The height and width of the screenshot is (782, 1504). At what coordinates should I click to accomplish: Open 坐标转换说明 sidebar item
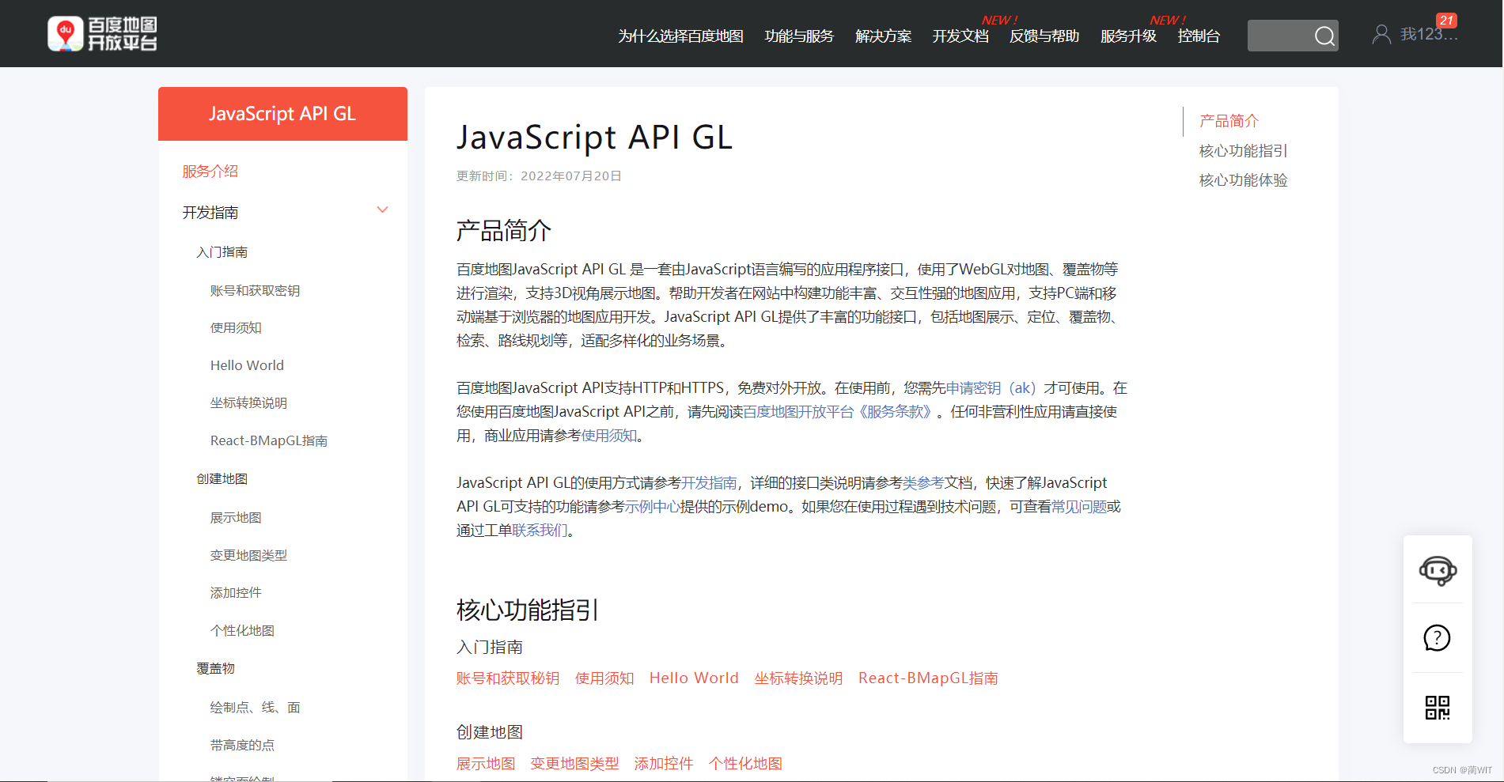tap(248, 403)
